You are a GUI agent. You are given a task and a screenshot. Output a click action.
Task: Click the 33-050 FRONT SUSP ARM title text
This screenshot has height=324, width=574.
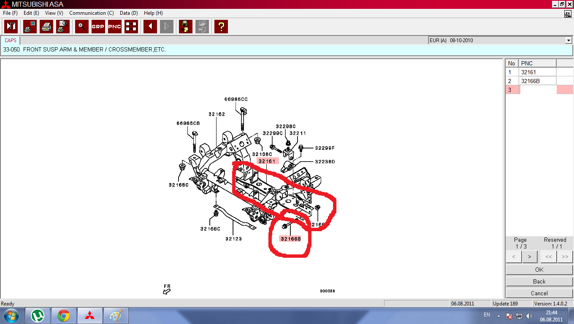(x=84, y=49)
